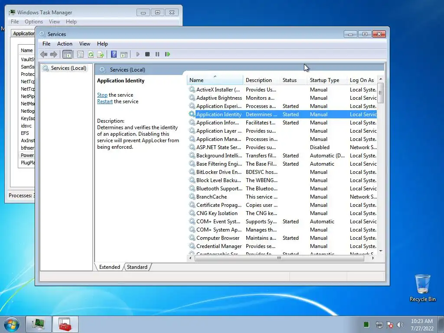Open the Recycle Bin desktop icon
The image size is (444, 333).
click(x=422, y=288)
